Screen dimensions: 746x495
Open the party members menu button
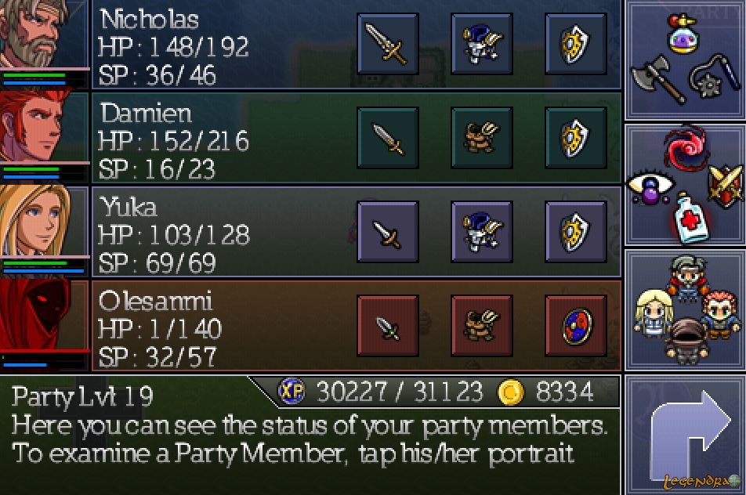[x=685, y=310]
